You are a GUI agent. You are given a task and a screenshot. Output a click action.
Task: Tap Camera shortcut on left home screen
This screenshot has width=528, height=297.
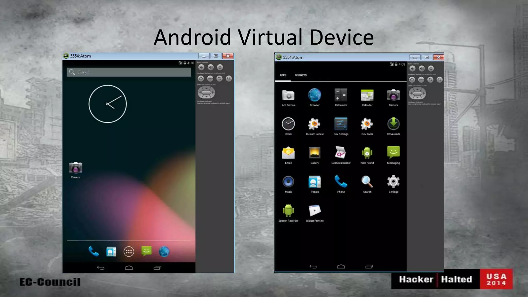pos(76,170)
